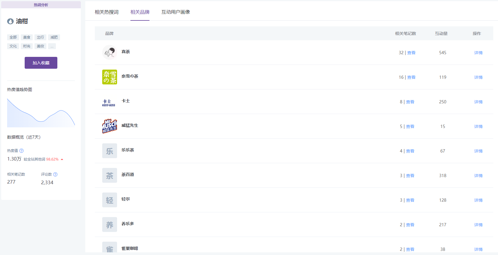
Task: Select the 相关品牌 tab
Action: pos(140,12)
